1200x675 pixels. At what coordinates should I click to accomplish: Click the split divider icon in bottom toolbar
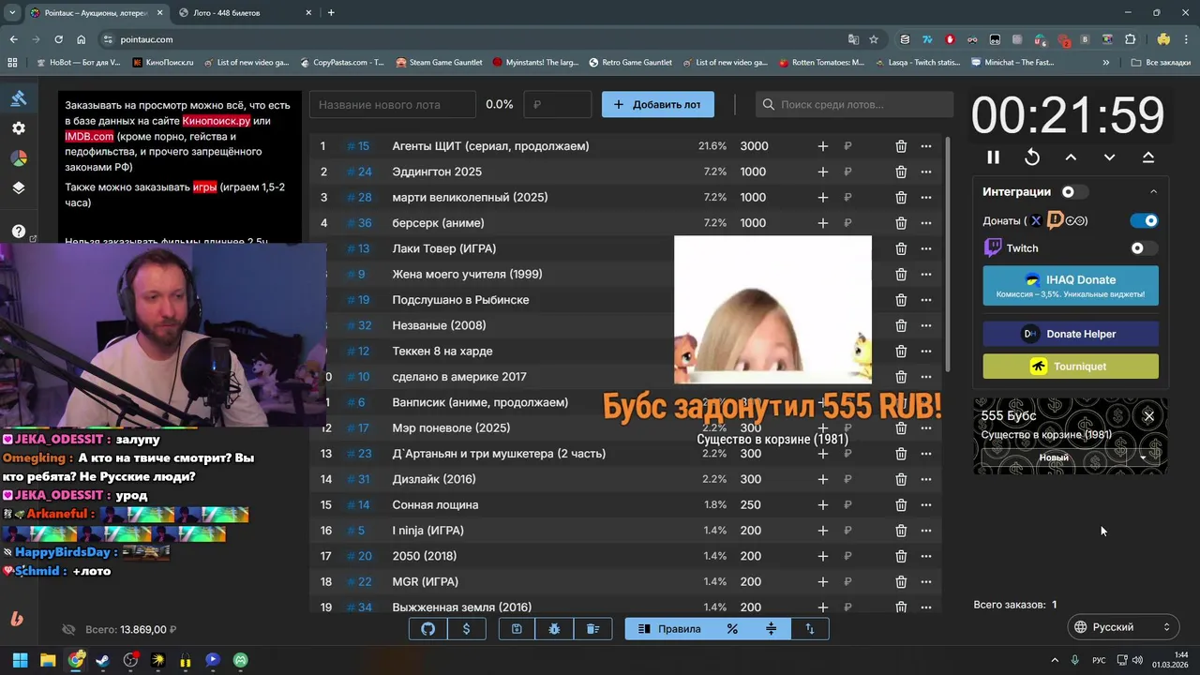[x=772, y=629]
